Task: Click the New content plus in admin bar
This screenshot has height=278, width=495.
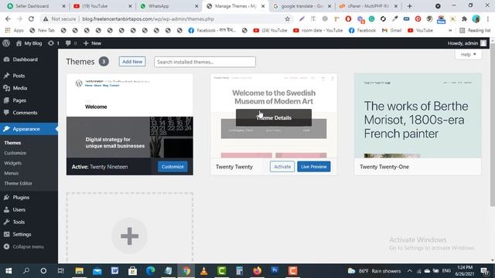Action: click(92, 43)
